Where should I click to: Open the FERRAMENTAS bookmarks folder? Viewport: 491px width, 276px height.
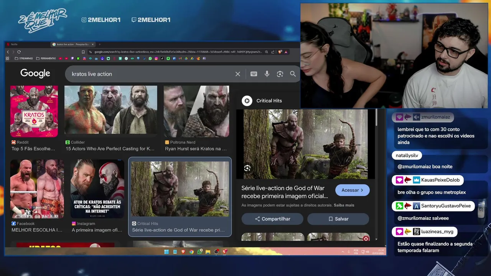tap(46, 59)
